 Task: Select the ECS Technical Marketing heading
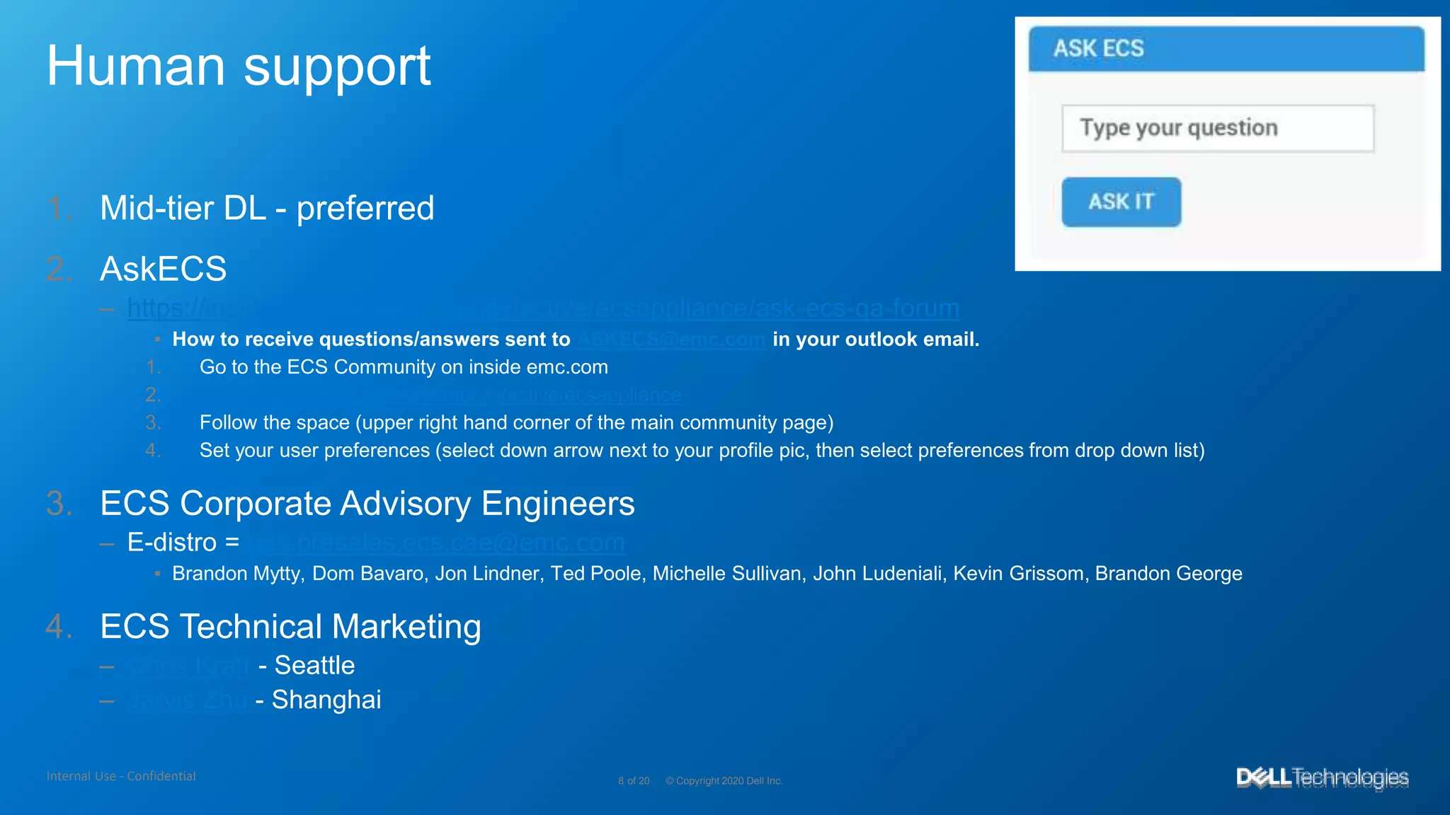[x=290, y=627]
